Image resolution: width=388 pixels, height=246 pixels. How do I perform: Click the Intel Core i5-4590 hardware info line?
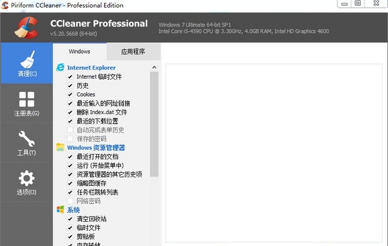[x=244, y=31]
